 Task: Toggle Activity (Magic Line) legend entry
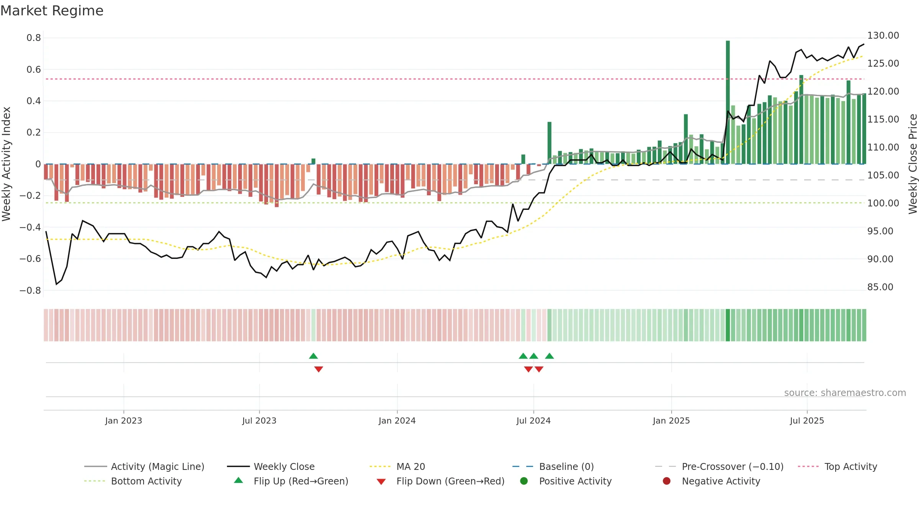pyautogui.click(x=144, y=466)
